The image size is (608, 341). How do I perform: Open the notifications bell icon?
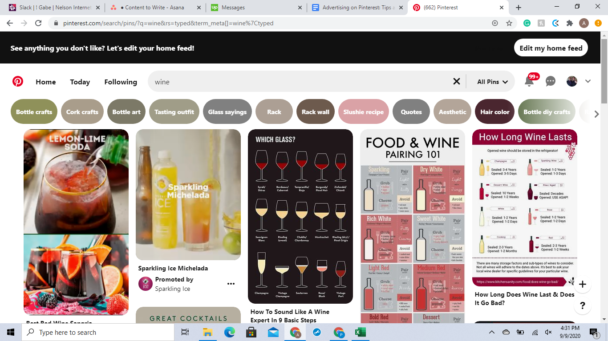click(529, 82)
